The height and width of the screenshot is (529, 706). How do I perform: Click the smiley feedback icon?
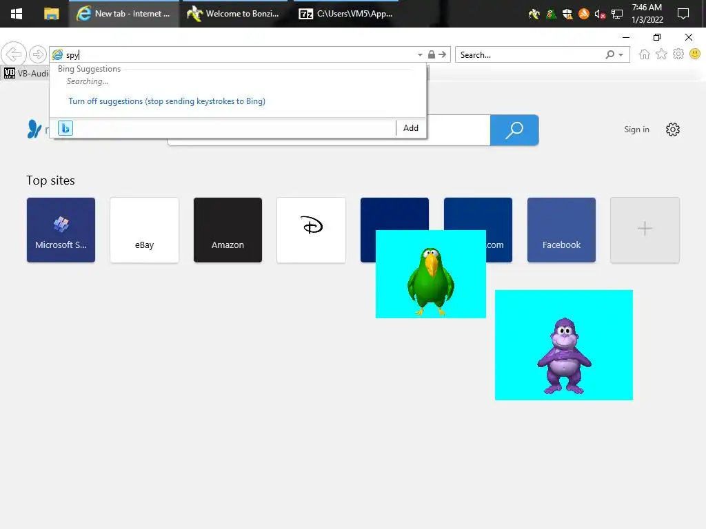695,54
